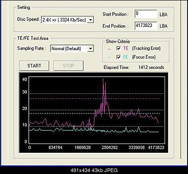Click the graph y-axis label 10
This screenshot has height=174, width=188.
(x=25, y=125)
